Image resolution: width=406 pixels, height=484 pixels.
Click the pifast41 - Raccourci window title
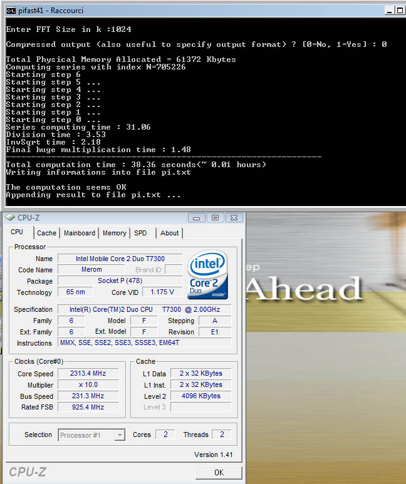[x=51, y=11]
